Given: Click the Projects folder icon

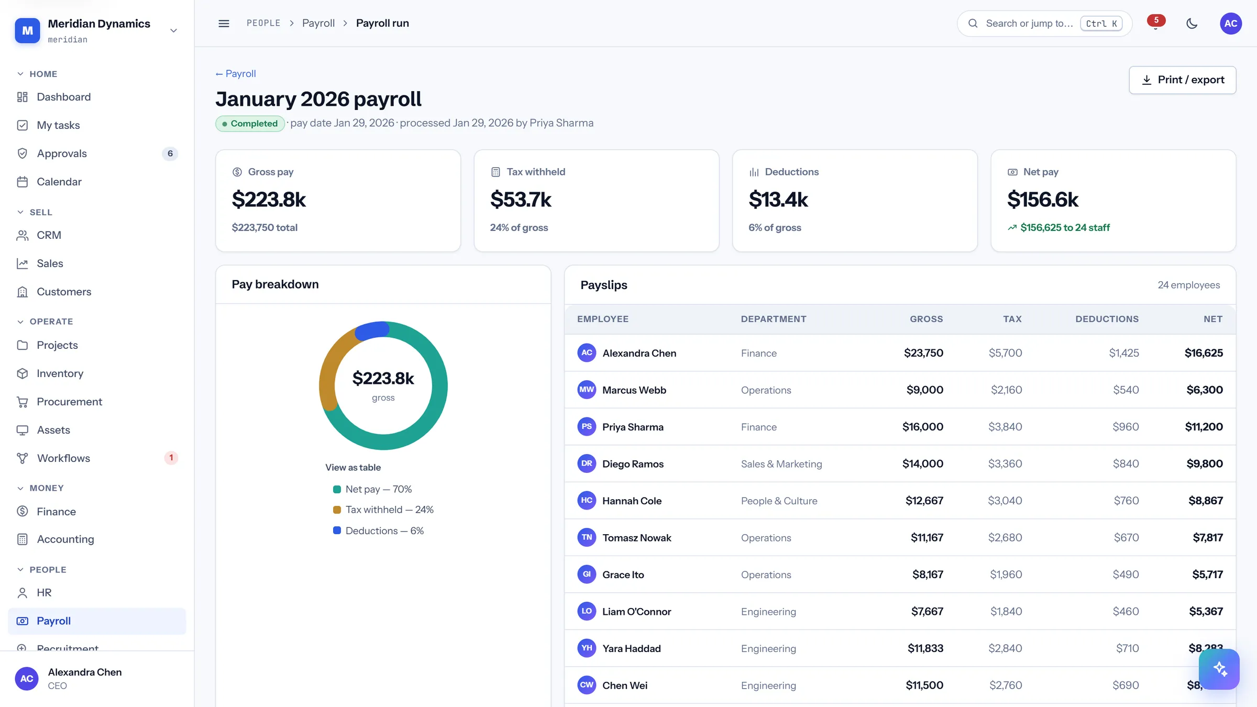Looking at the screenshot, I should coord(22,345).
